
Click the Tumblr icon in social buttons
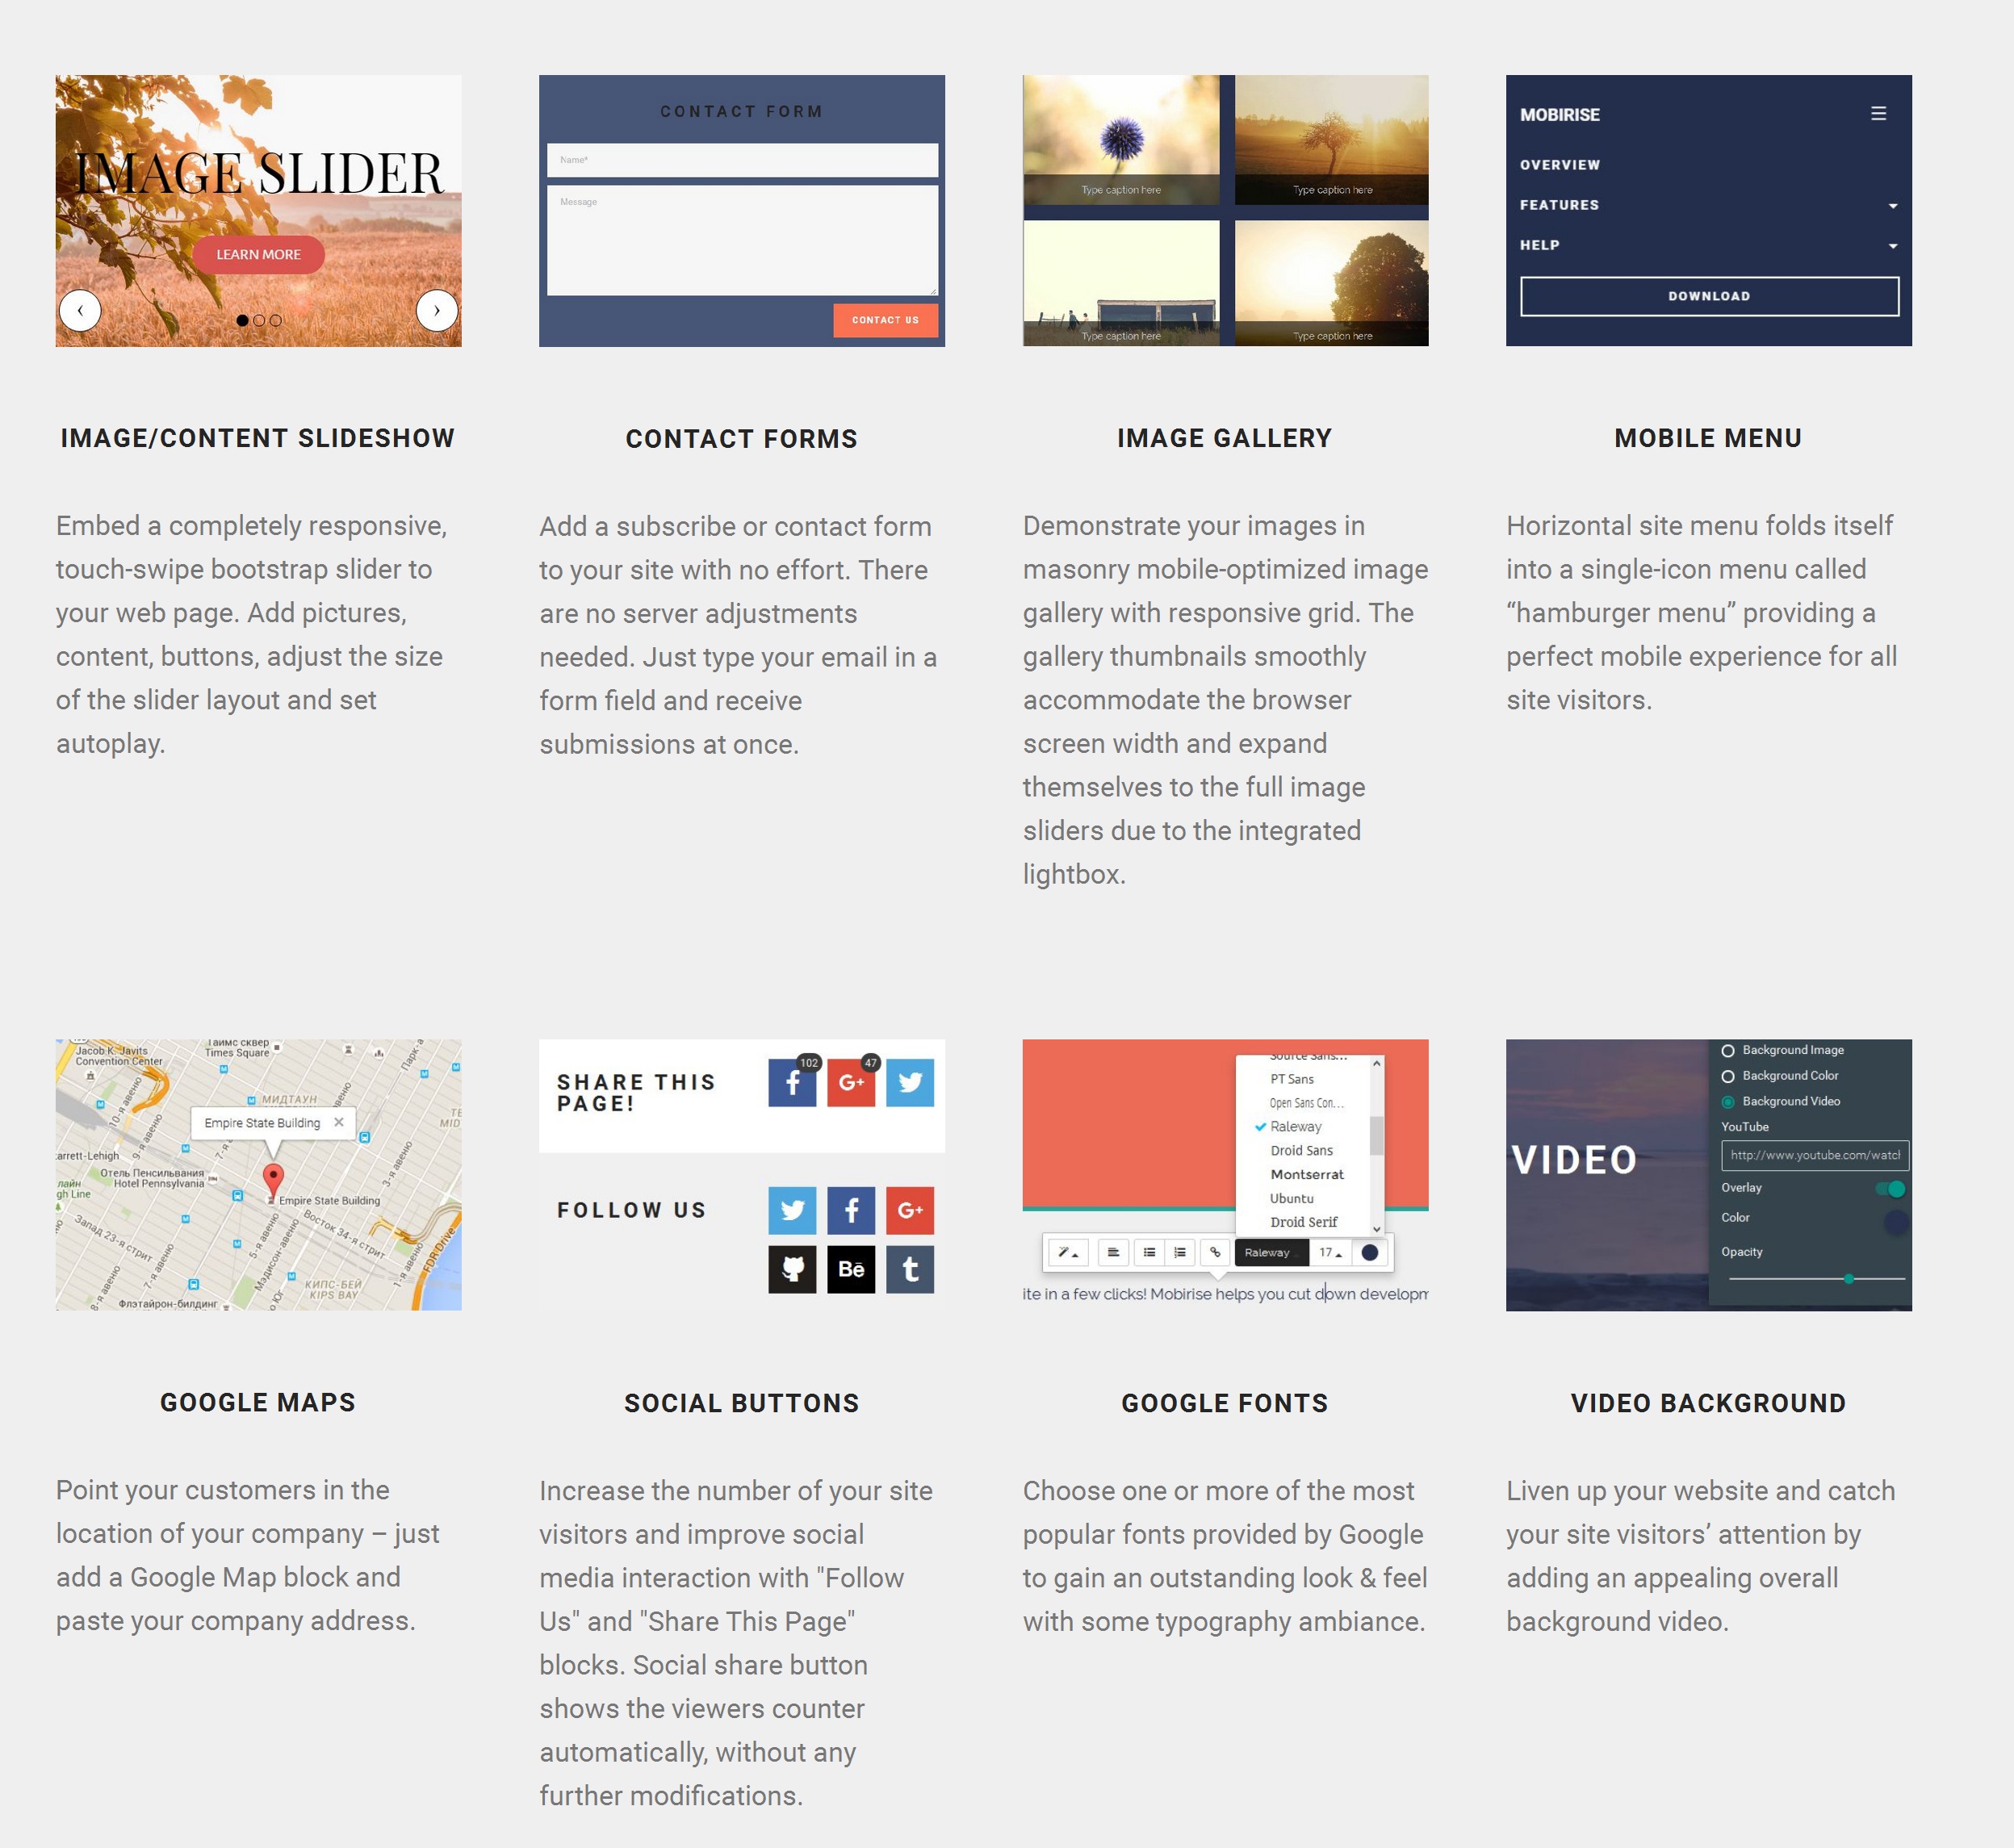909,1268
